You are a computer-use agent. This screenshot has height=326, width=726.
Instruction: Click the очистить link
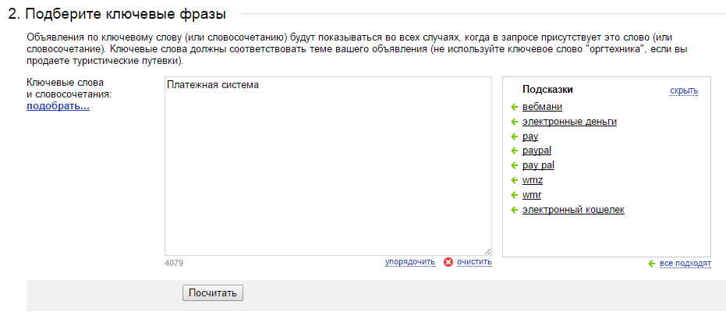click(474, 262)
